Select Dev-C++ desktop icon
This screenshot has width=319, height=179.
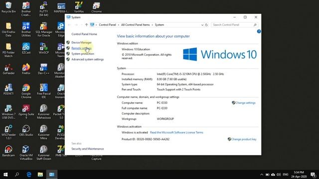click(44, 69)
